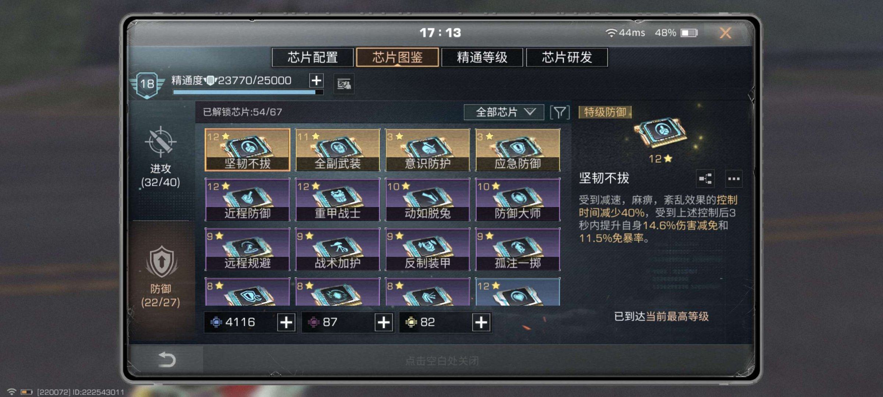Image resolution: width=883 pixels, height=397 pixels.
Task: Expand the 全部芯片 dropdown
Action: click(504, 112)
